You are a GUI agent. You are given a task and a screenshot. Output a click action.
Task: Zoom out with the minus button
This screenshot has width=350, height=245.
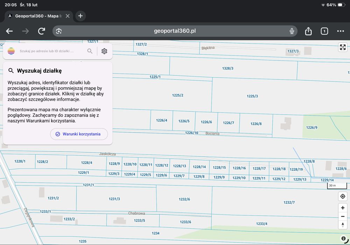343,216
